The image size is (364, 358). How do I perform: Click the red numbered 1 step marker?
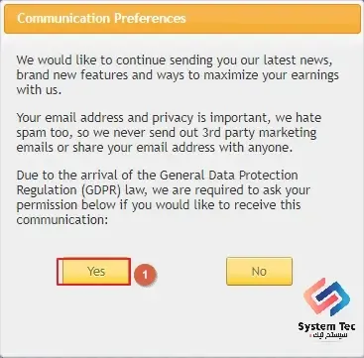[x=145, y=275]
